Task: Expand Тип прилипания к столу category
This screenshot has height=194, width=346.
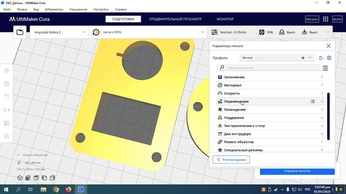Action: 270,126
